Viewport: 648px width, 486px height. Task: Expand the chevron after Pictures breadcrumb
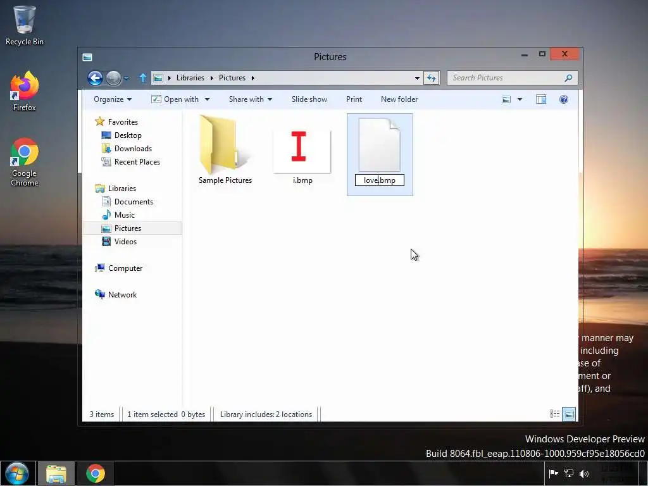click(252, 78)
